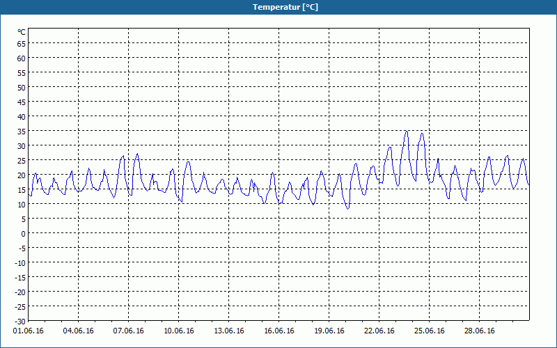This screenshot has height=348, width=557.
Task: Click the 35 value on the y-axis
Action: click(x=22, y=132)
